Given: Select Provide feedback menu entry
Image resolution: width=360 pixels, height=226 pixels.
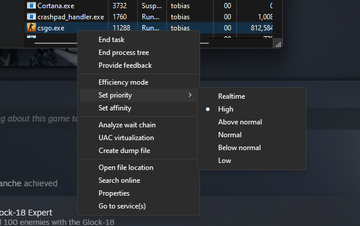Looking at the screenshot, I should click(125, 65).
